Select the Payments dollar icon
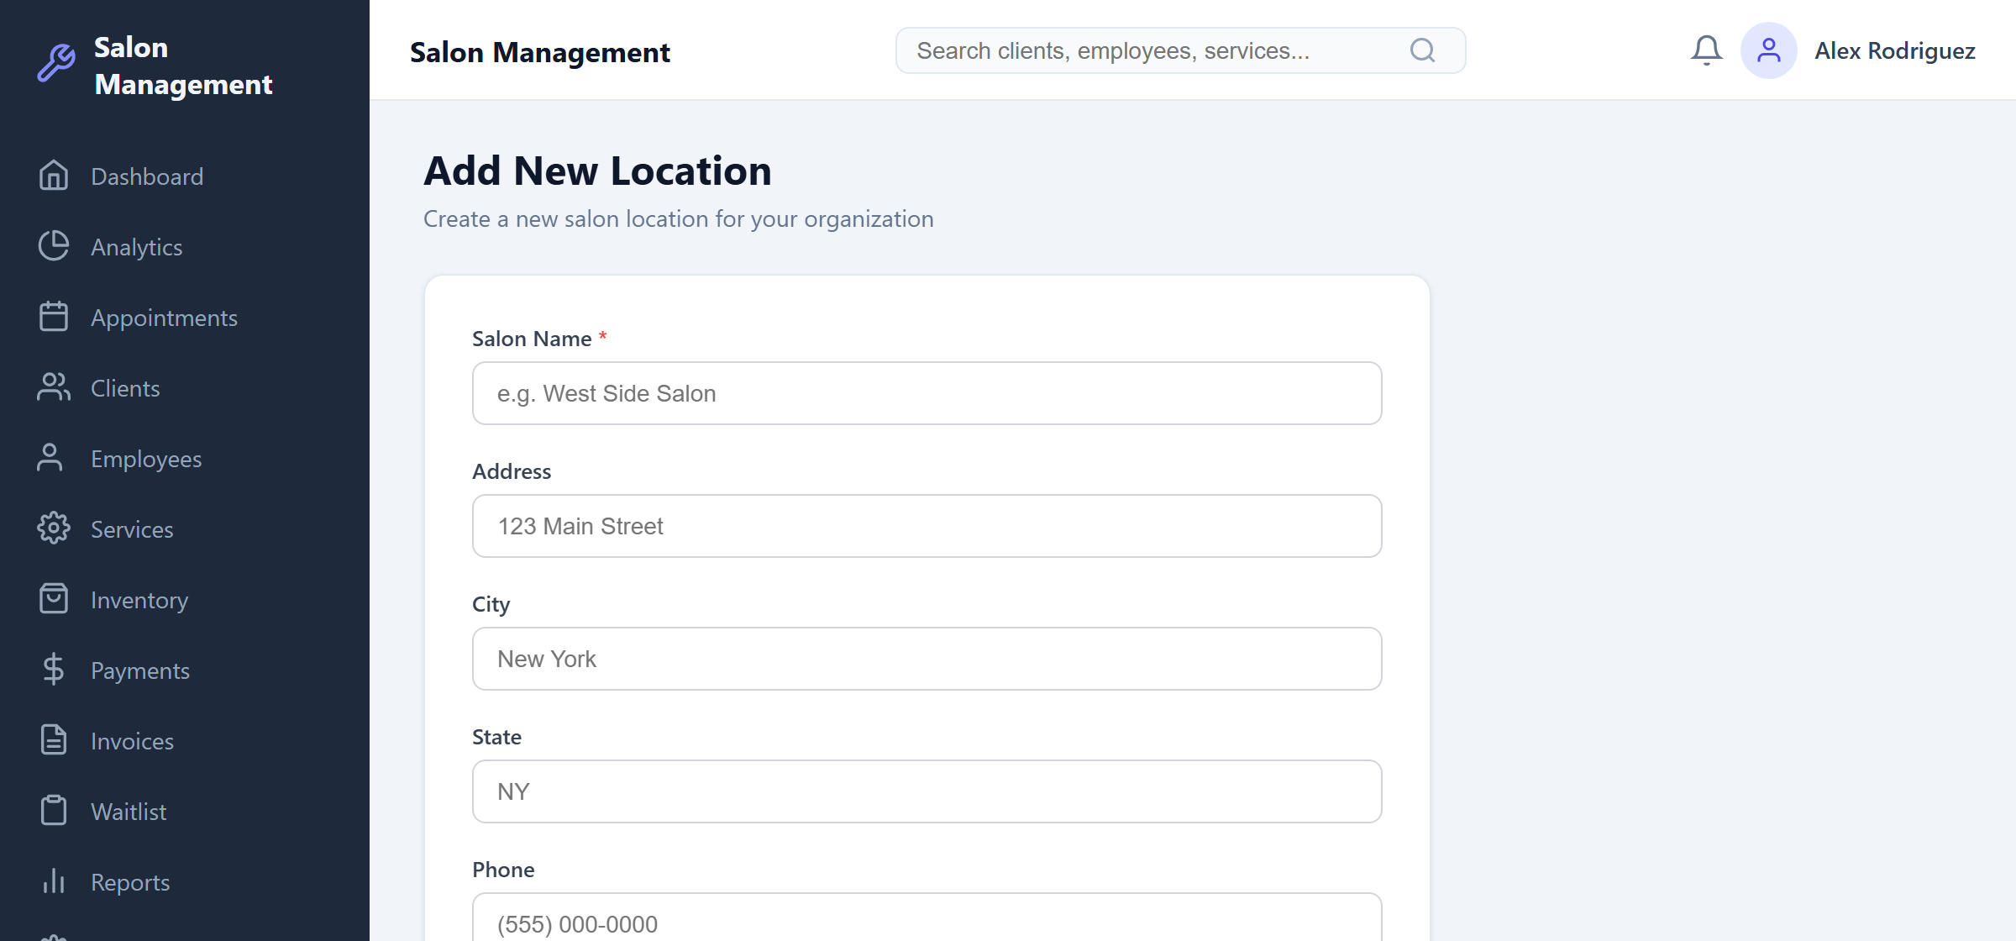Screen dimensions: 2016x941 (54, 670)
